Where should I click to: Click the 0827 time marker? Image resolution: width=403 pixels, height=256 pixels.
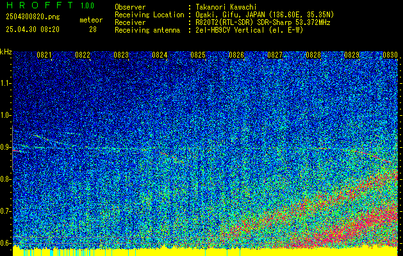[x=275, y=55]
